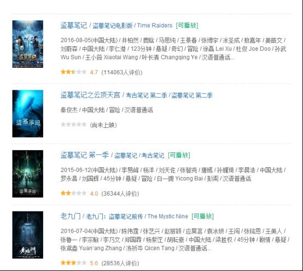Click the 28536人评价 review count
This screenshot has width=303, height=271.
point(120,263)
